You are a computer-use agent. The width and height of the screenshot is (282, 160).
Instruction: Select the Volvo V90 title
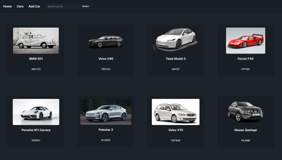[x=106, y=59]
